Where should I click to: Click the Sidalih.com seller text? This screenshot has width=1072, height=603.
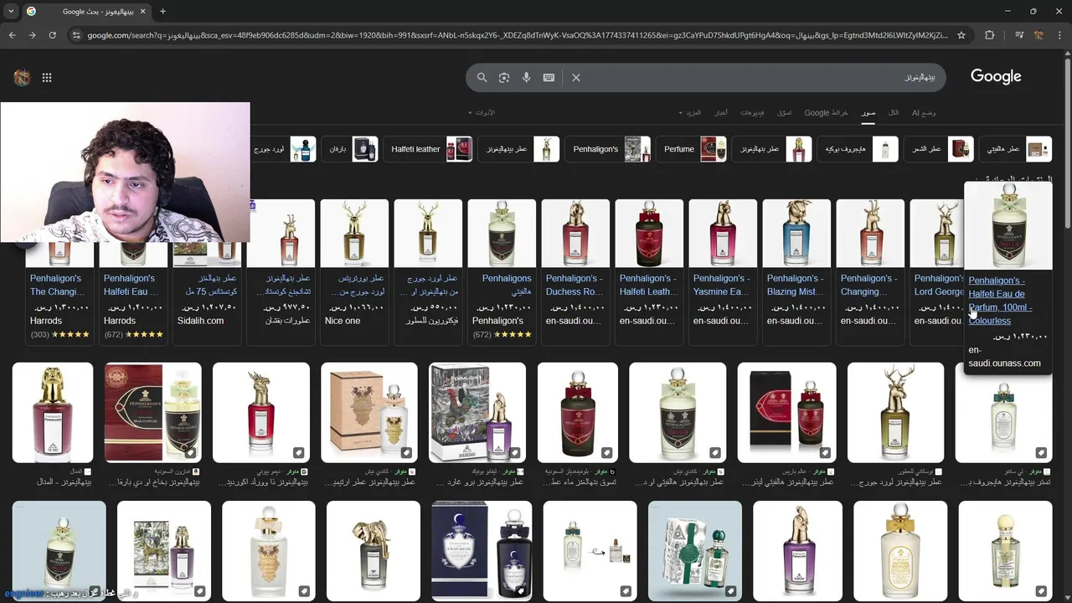(200, 321)
